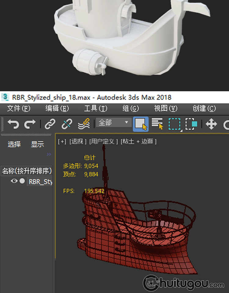229x293 pixels.
Task: Open the [+] viewport general menu
Action: click(62, 141)
